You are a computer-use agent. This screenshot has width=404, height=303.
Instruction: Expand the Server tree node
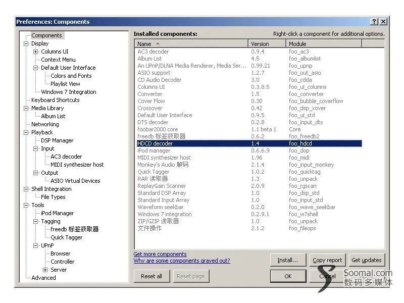(45, 270)
